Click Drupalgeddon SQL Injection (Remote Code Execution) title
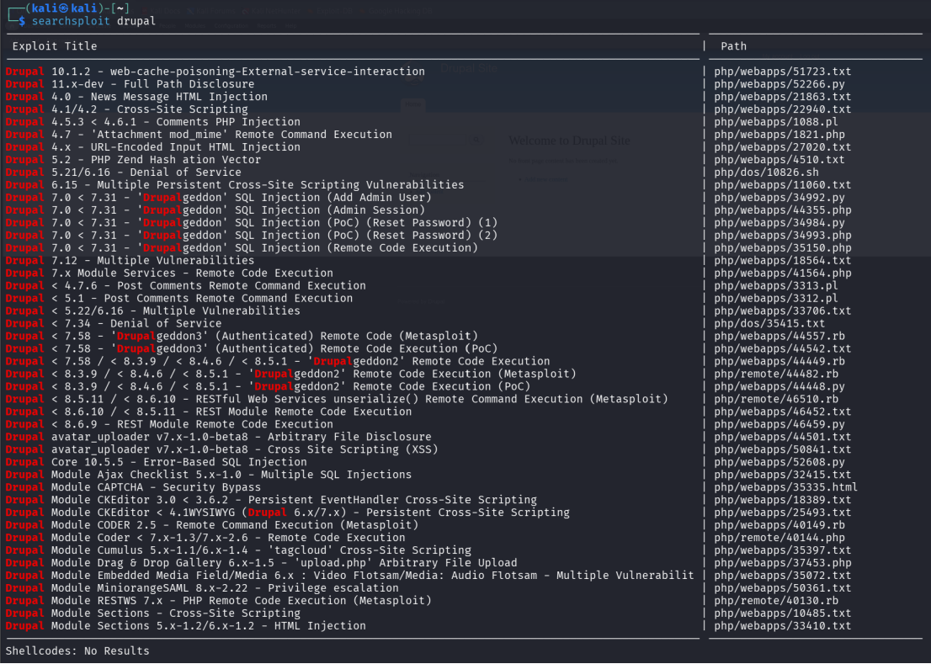Image resolution: width=931 pixels, height=664 pixels. [242, 248]
